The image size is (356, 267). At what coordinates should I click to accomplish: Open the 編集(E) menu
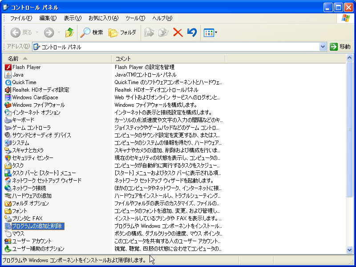pos(48,18)
